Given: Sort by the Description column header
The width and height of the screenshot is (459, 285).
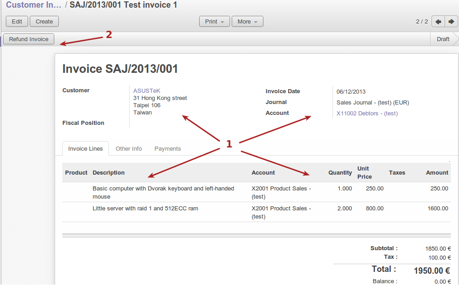Looking at the screenshot, I should 108,172.
